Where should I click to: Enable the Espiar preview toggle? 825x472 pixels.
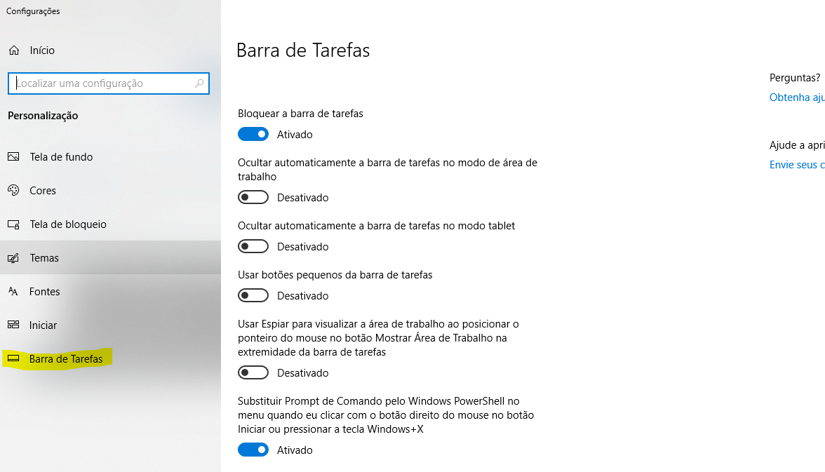tap(253, 372)
